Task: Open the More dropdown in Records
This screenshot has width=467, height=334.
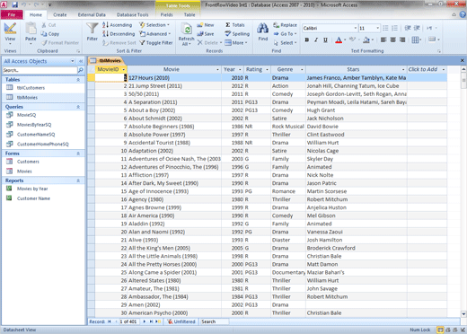Action: coord(236,43)
